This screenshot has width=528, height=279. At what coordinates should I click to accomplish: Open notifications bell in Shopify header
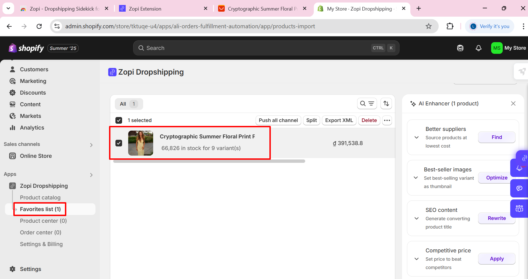(479, 48)
